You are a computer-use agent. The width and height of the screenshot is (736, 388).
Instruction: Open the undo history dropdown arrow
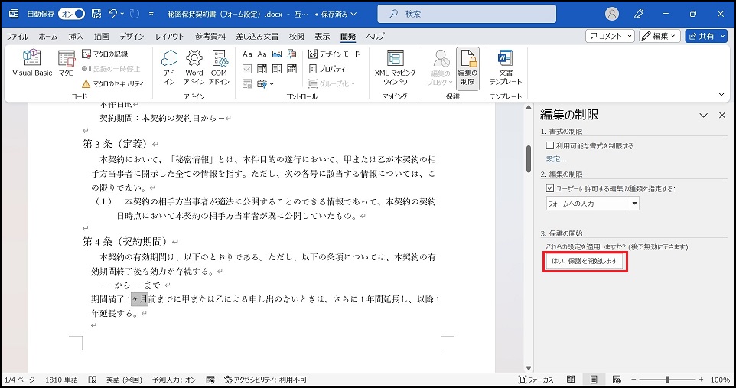tap(122, 14)
